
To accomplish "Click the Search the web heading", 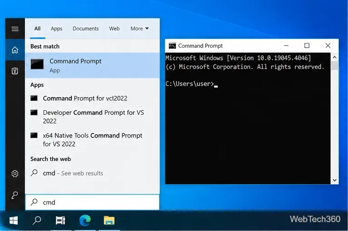I will click(50, 159).
